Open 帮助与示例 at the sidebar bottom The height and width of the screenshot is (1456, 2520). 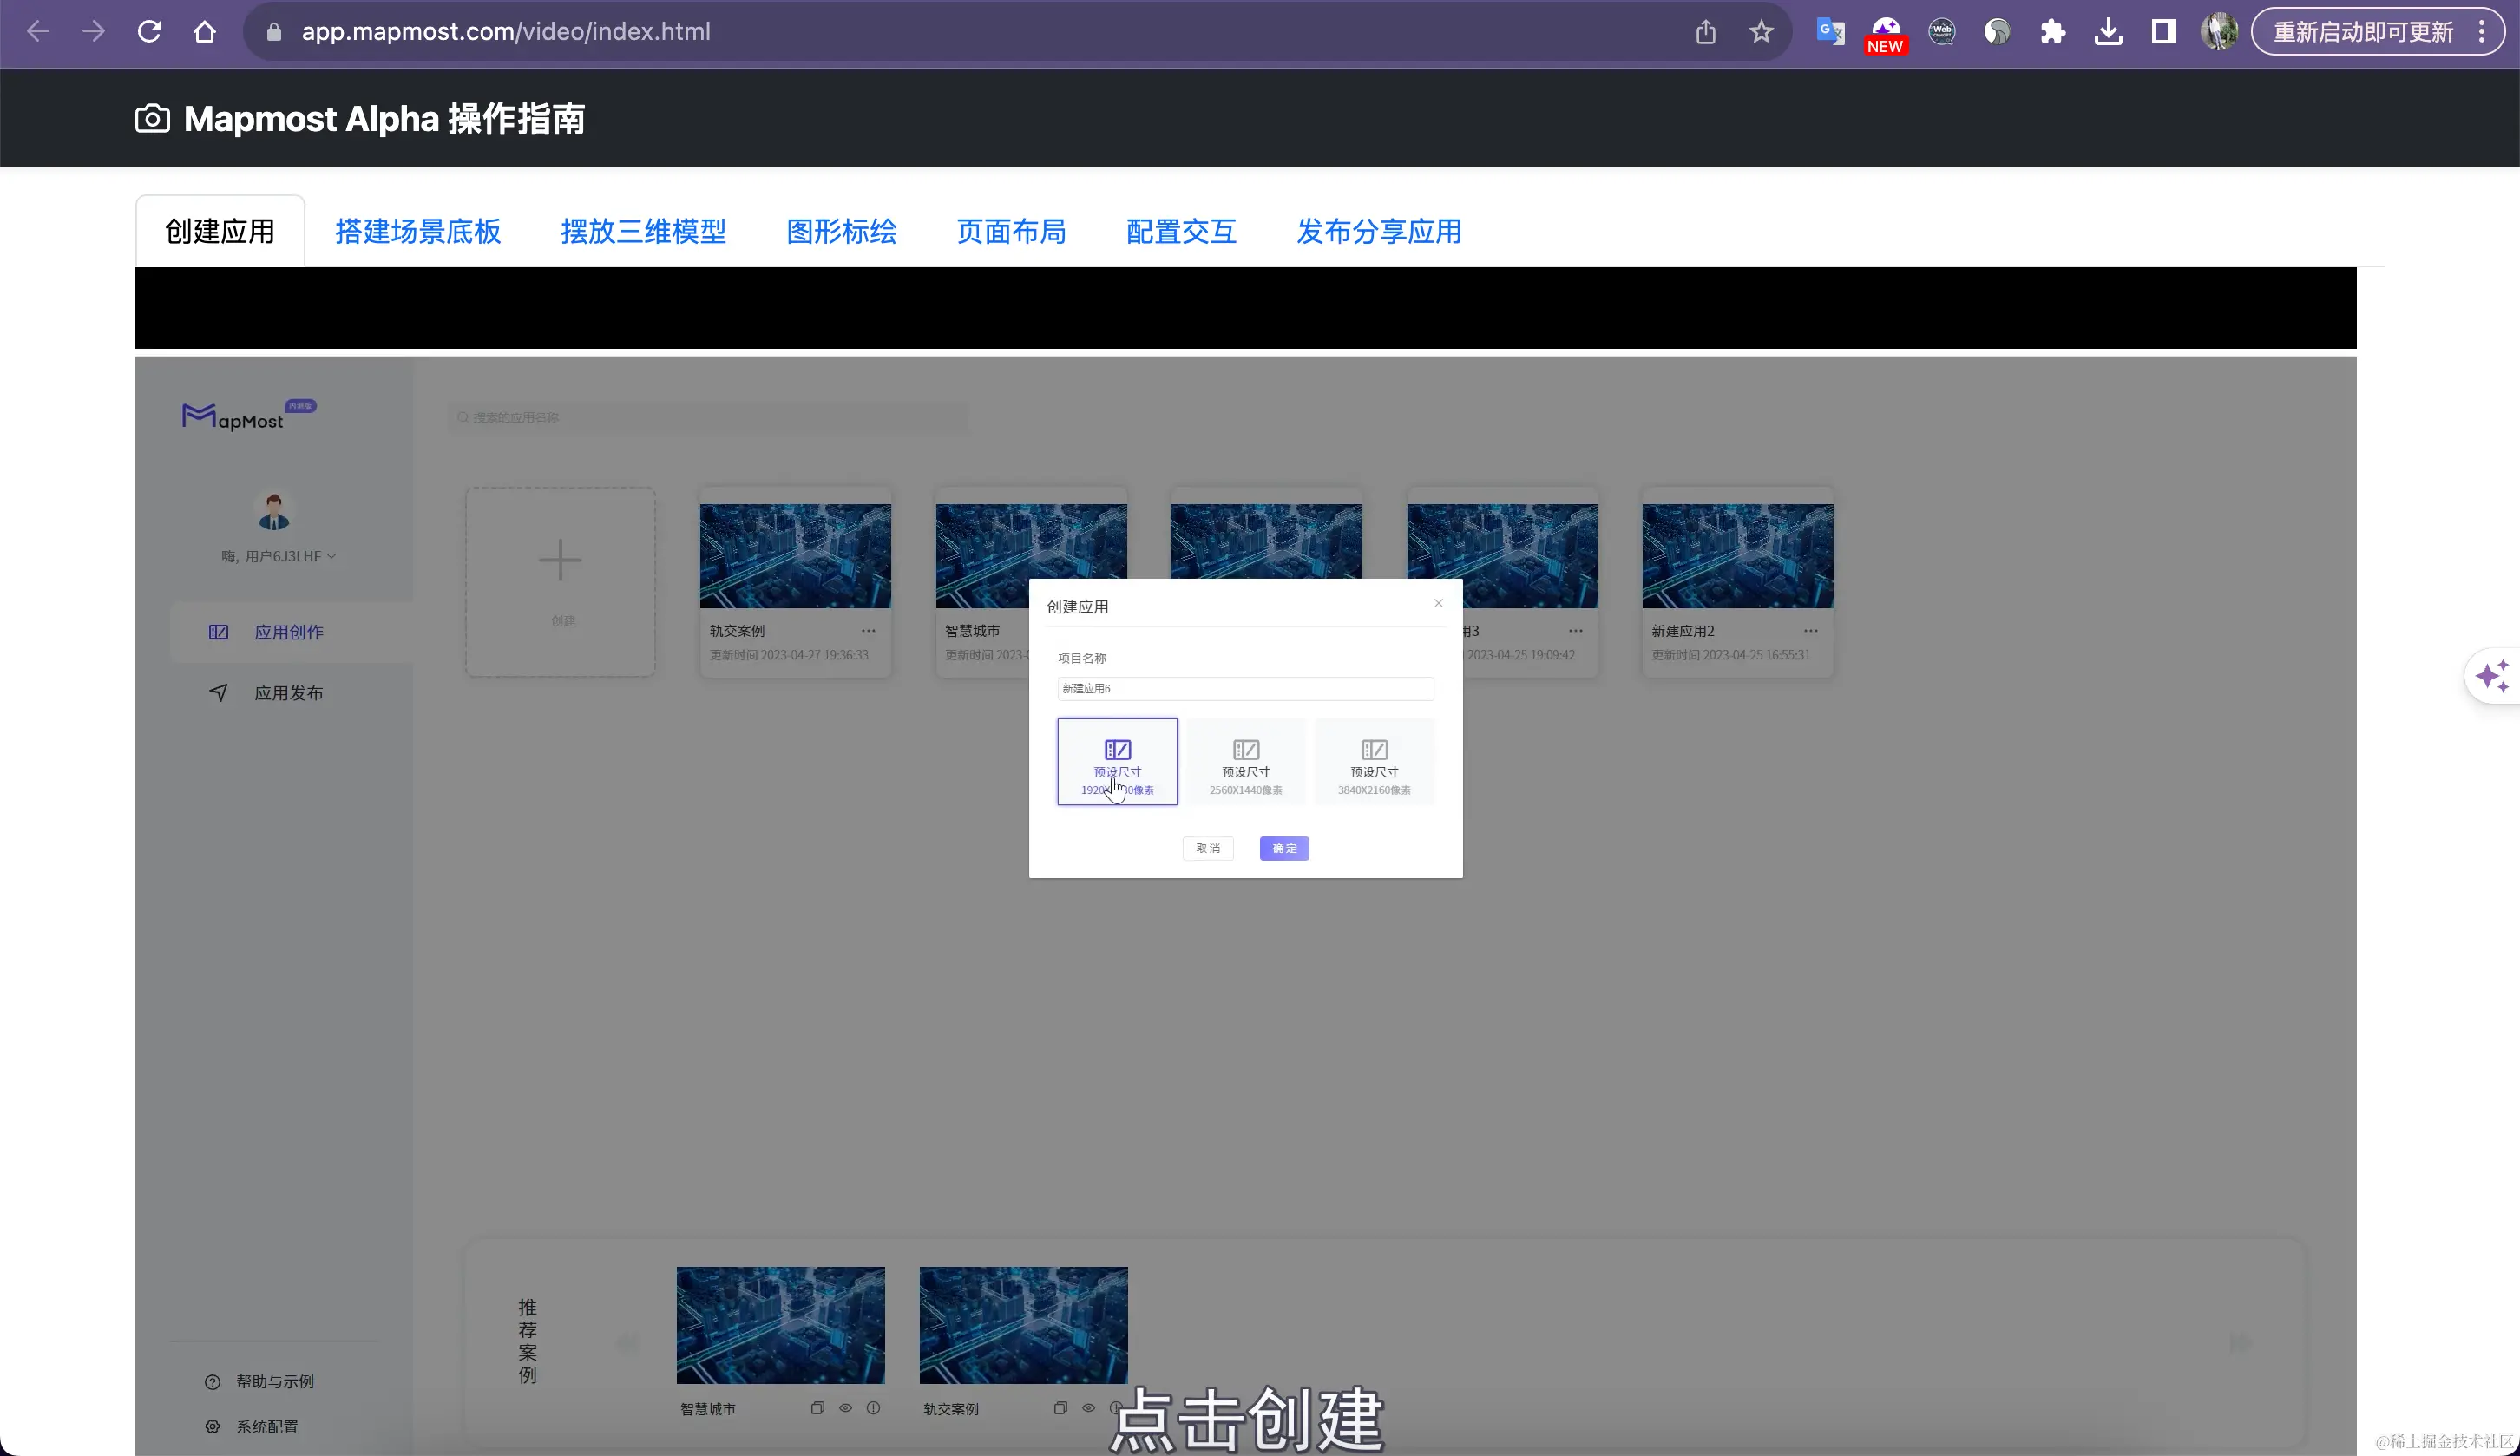pos(260,1381)
